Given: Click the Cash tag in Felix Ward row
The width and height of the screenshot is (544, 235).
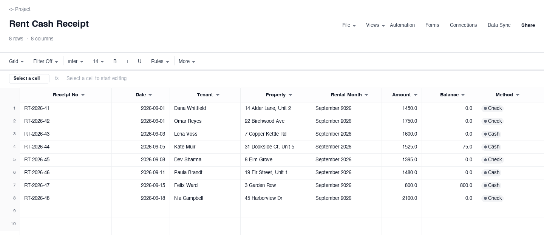Looking at the screenshot, I should tap(491, 186).
